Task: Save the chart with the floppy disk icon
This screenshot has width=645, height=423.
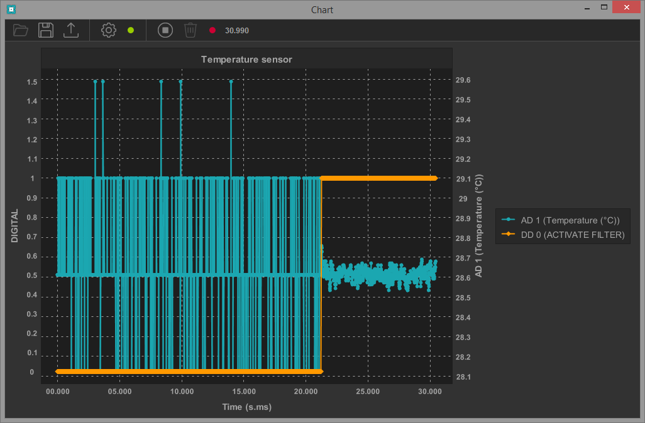Action: pos(46,30)
